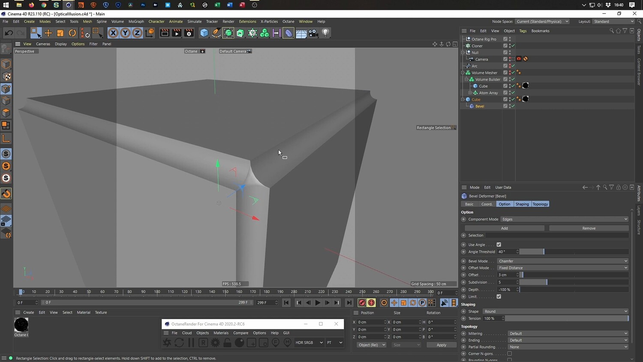Image resolution: width=643 pixels, height=362 pixels.
Task: Click the Record Active Objects key button
Action: click(362, 303)
